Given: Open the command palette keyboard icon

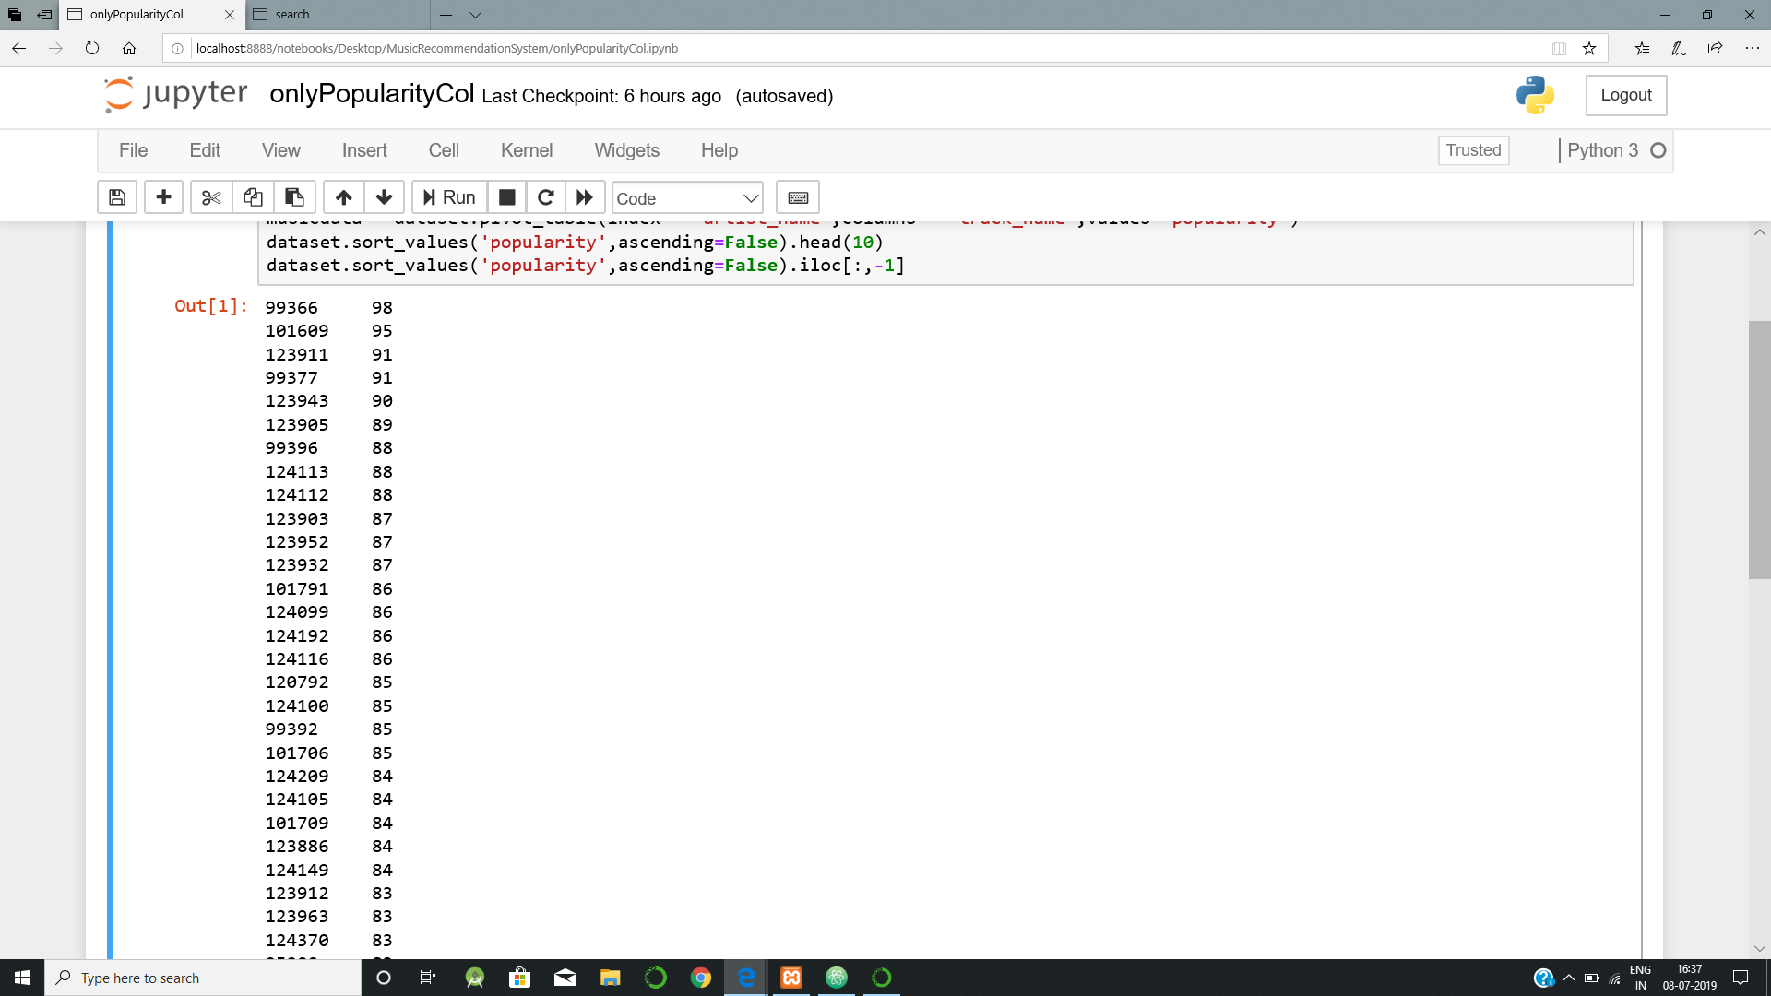Looking at the screenshot, I should pos(798,197).
